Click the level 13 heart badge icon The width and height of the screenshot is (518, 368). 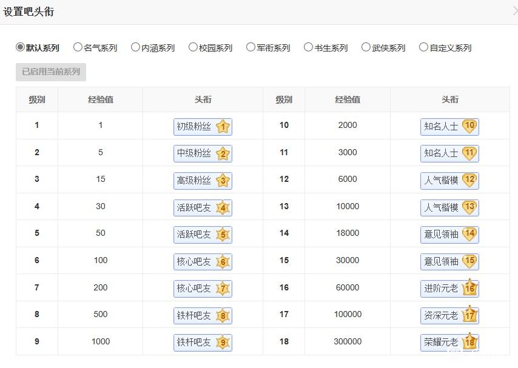[469, 207]
